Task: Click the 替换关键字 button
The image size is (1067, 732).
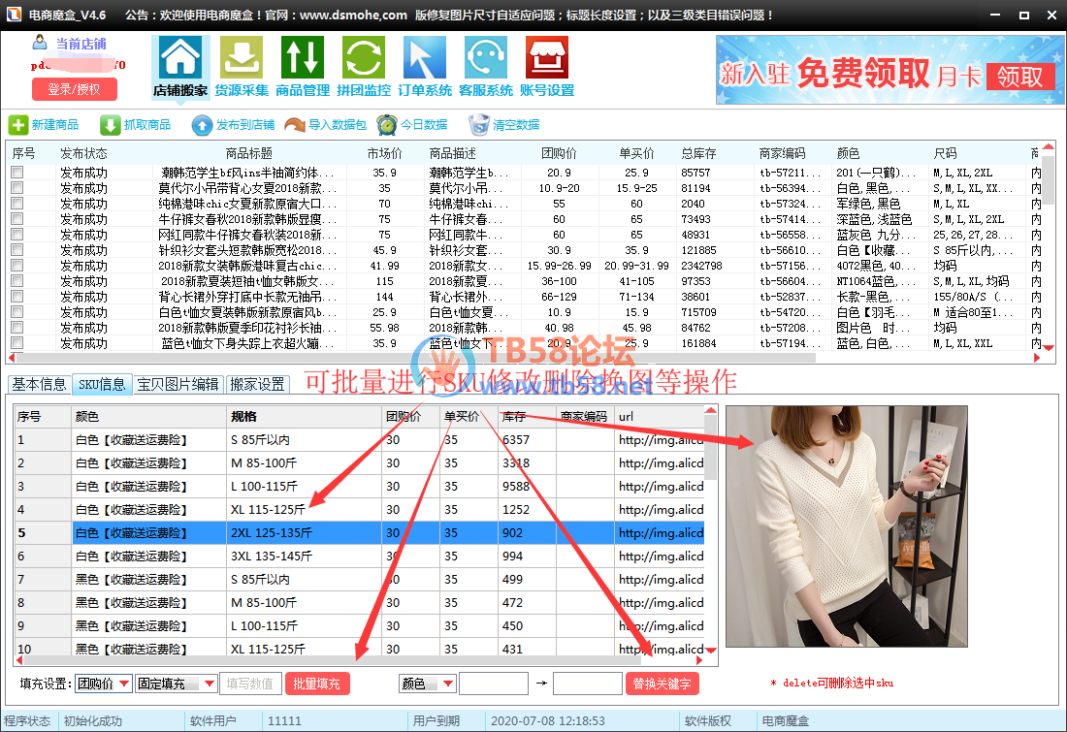Action: [x=663, y=684]
